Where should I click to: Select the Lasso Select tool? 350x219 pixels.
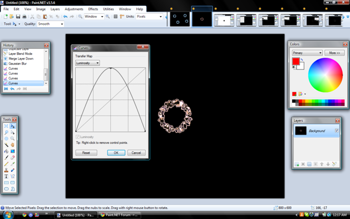coord(6,132)
